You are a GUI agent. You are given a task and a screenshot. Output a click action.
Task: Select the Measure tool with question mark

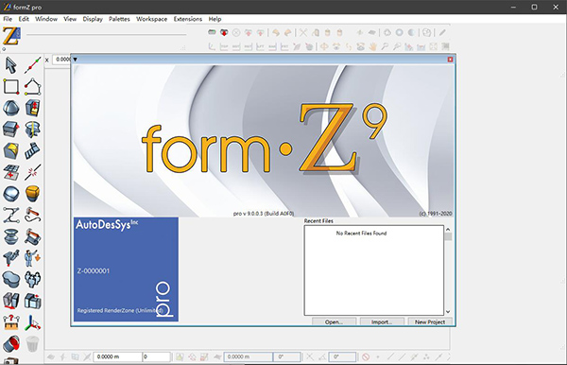point(10,322)
